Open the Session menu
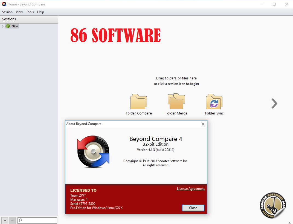Image resolution: width=293 pixels, height=224 pixels. click(x=7, y=12)
